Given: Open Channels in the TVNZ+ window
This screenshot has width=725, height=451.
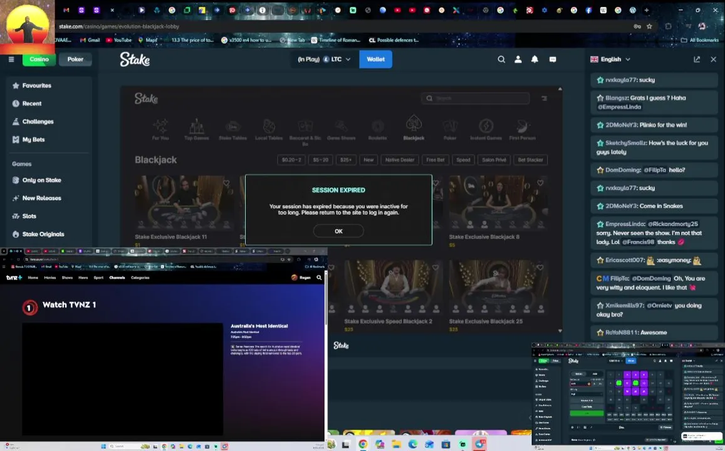Looking at the screenshot, I should pos(117,277).
